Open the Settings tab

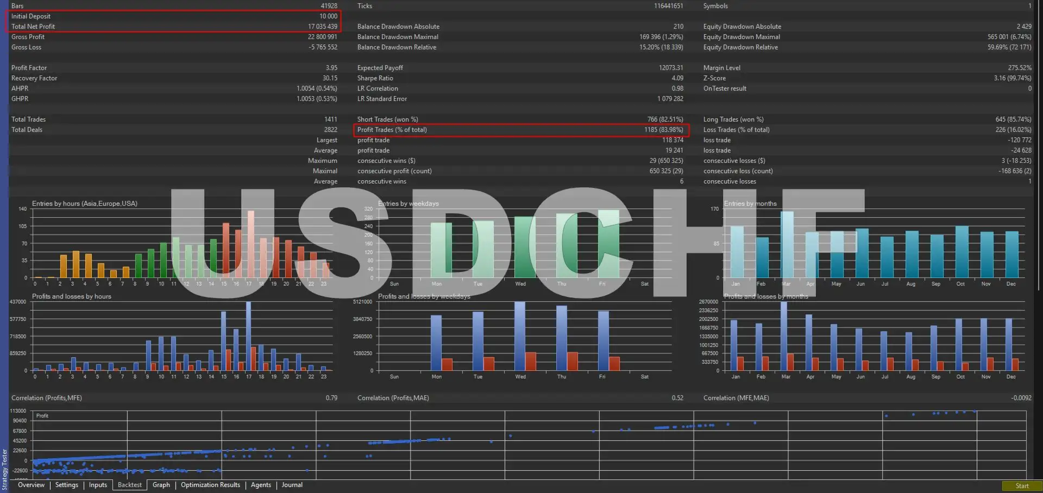(67, 485)
